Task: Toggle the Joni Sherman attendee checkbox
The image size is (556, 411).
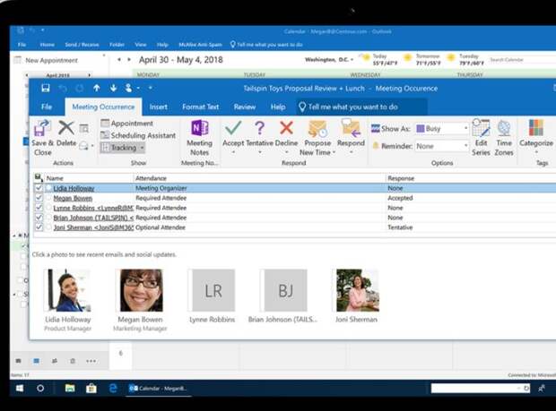Action: point(38,227)
